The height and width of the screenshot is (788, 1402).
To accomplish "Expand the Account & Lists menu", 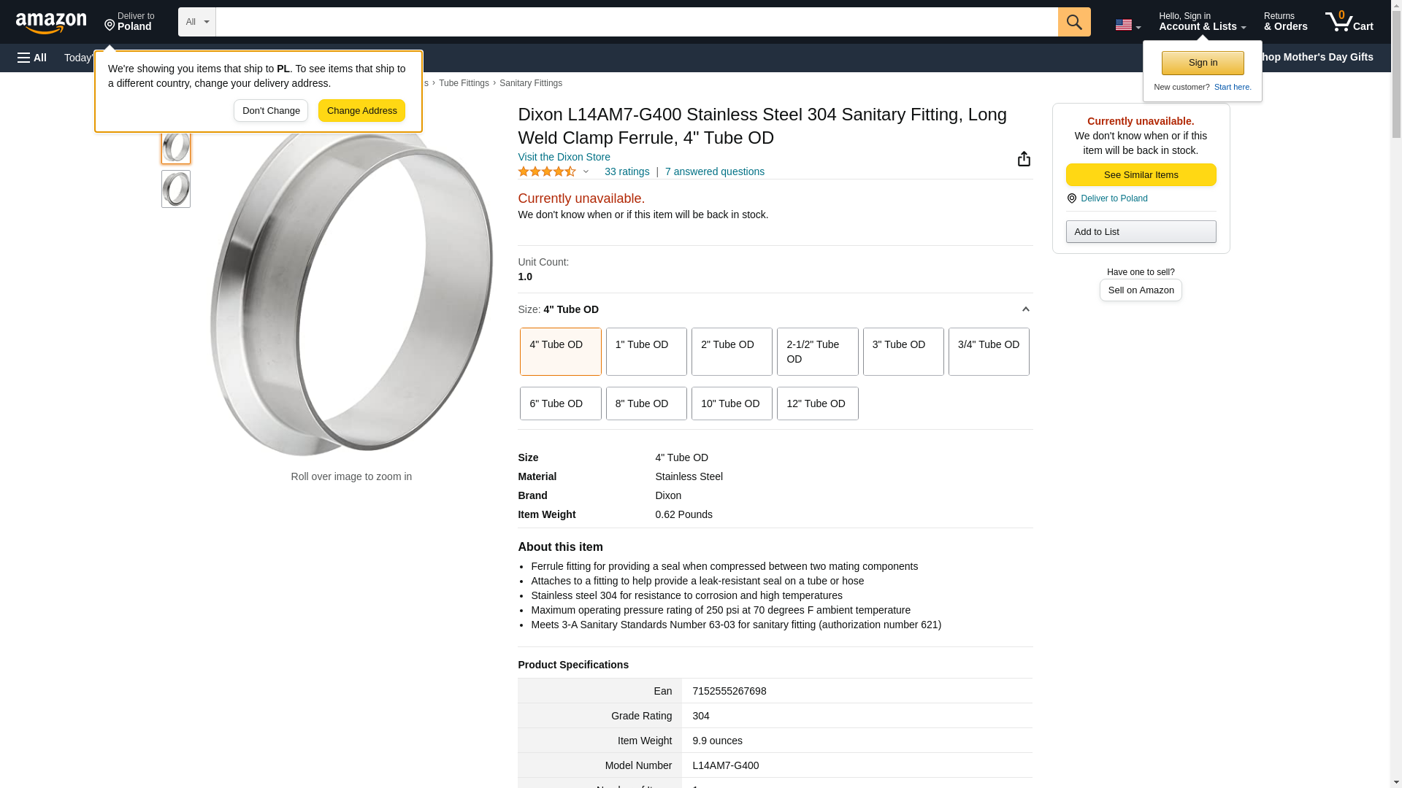I will pyautogui.click(x=1202, y=21).
